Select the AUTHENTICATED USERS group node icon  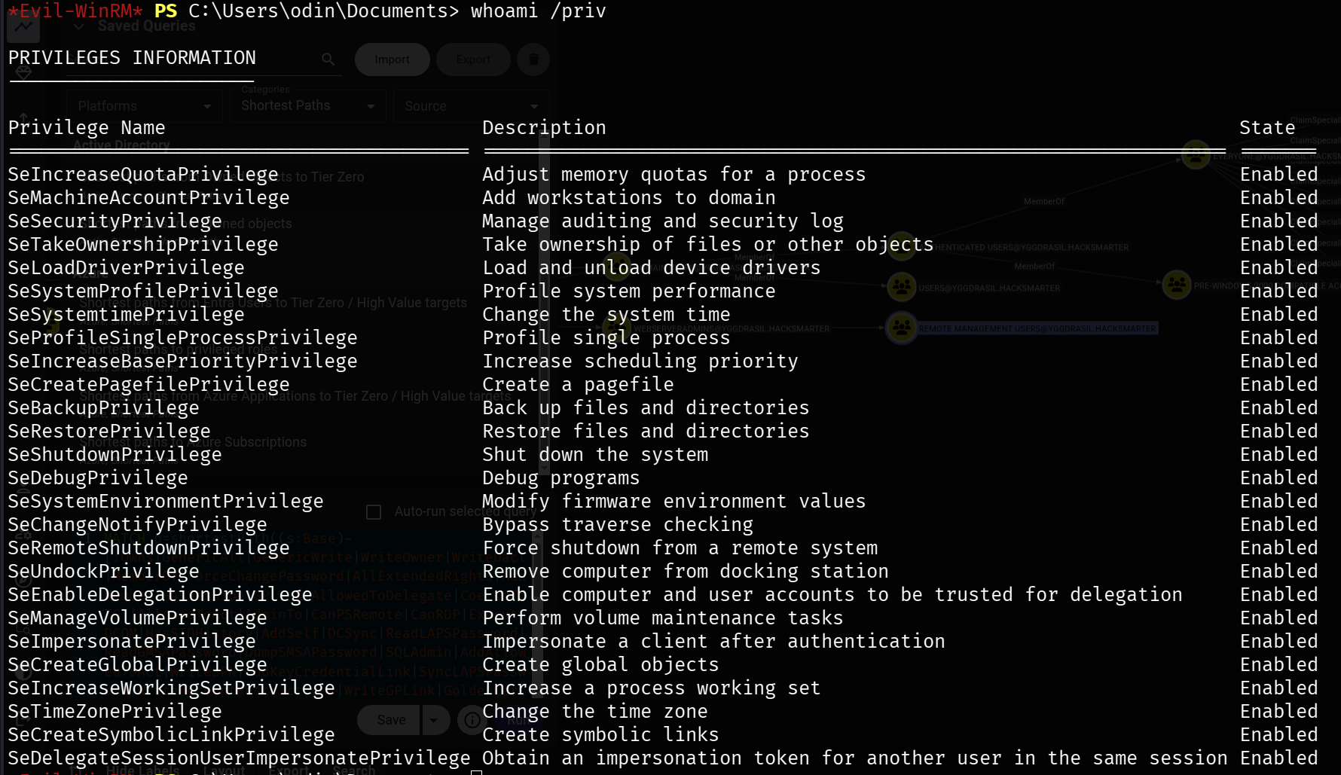901,247
